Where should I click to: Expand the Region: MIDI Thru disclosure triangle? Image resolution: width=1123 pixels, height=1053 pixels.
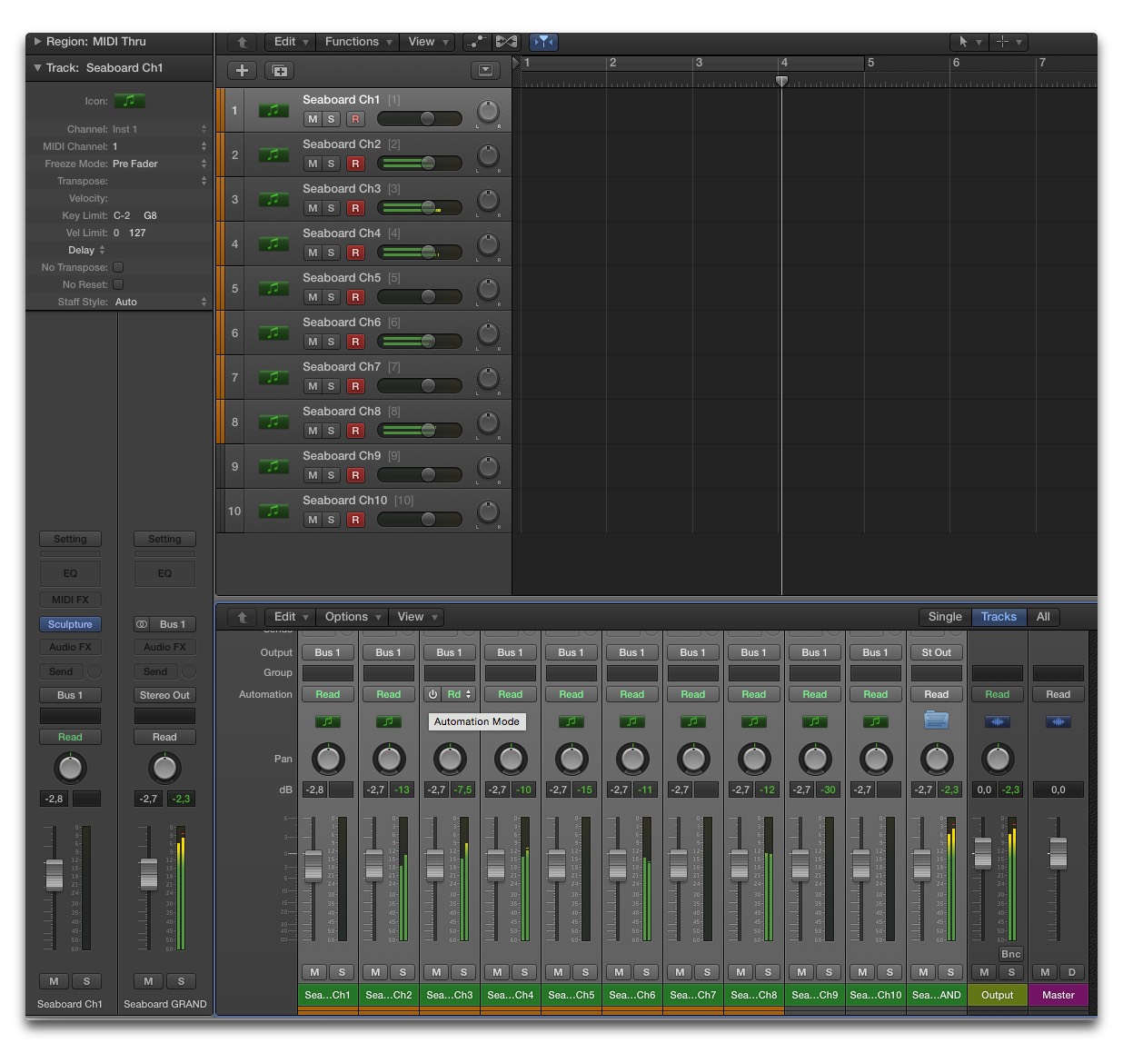point(37,42)
